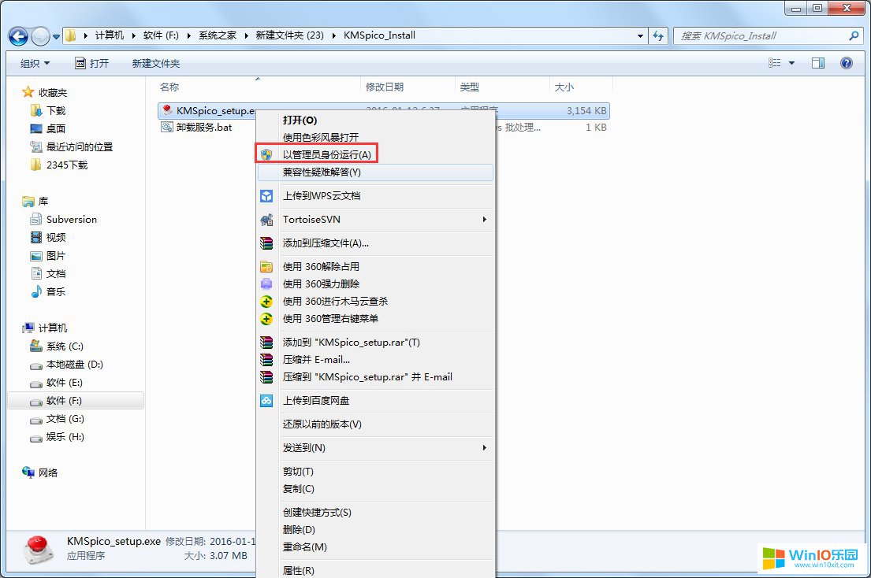
Task: Click icon for 添加到 "KMSpico_setup.rar"(T)
Action: (x=266, y=343)
